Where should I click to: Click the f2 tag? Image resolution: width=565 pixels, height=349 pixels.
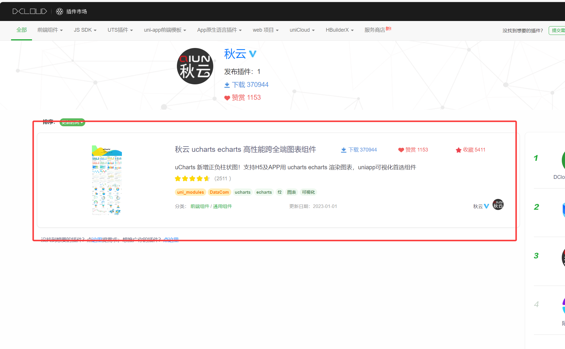coord(280,192)
